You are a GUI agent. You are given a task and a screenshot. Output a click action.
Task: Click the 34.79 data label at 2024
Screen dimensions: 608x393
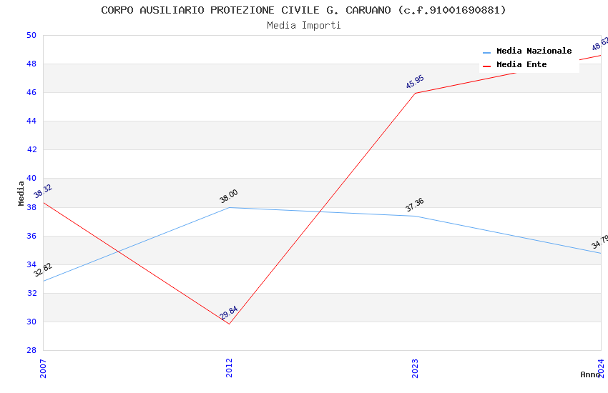coord(599,242)
